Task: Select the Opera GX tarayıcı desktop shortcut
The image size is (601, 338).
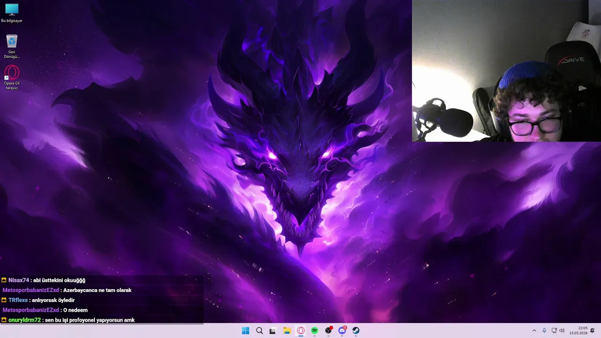Action: pyautogui.click(x=12, y=77)
